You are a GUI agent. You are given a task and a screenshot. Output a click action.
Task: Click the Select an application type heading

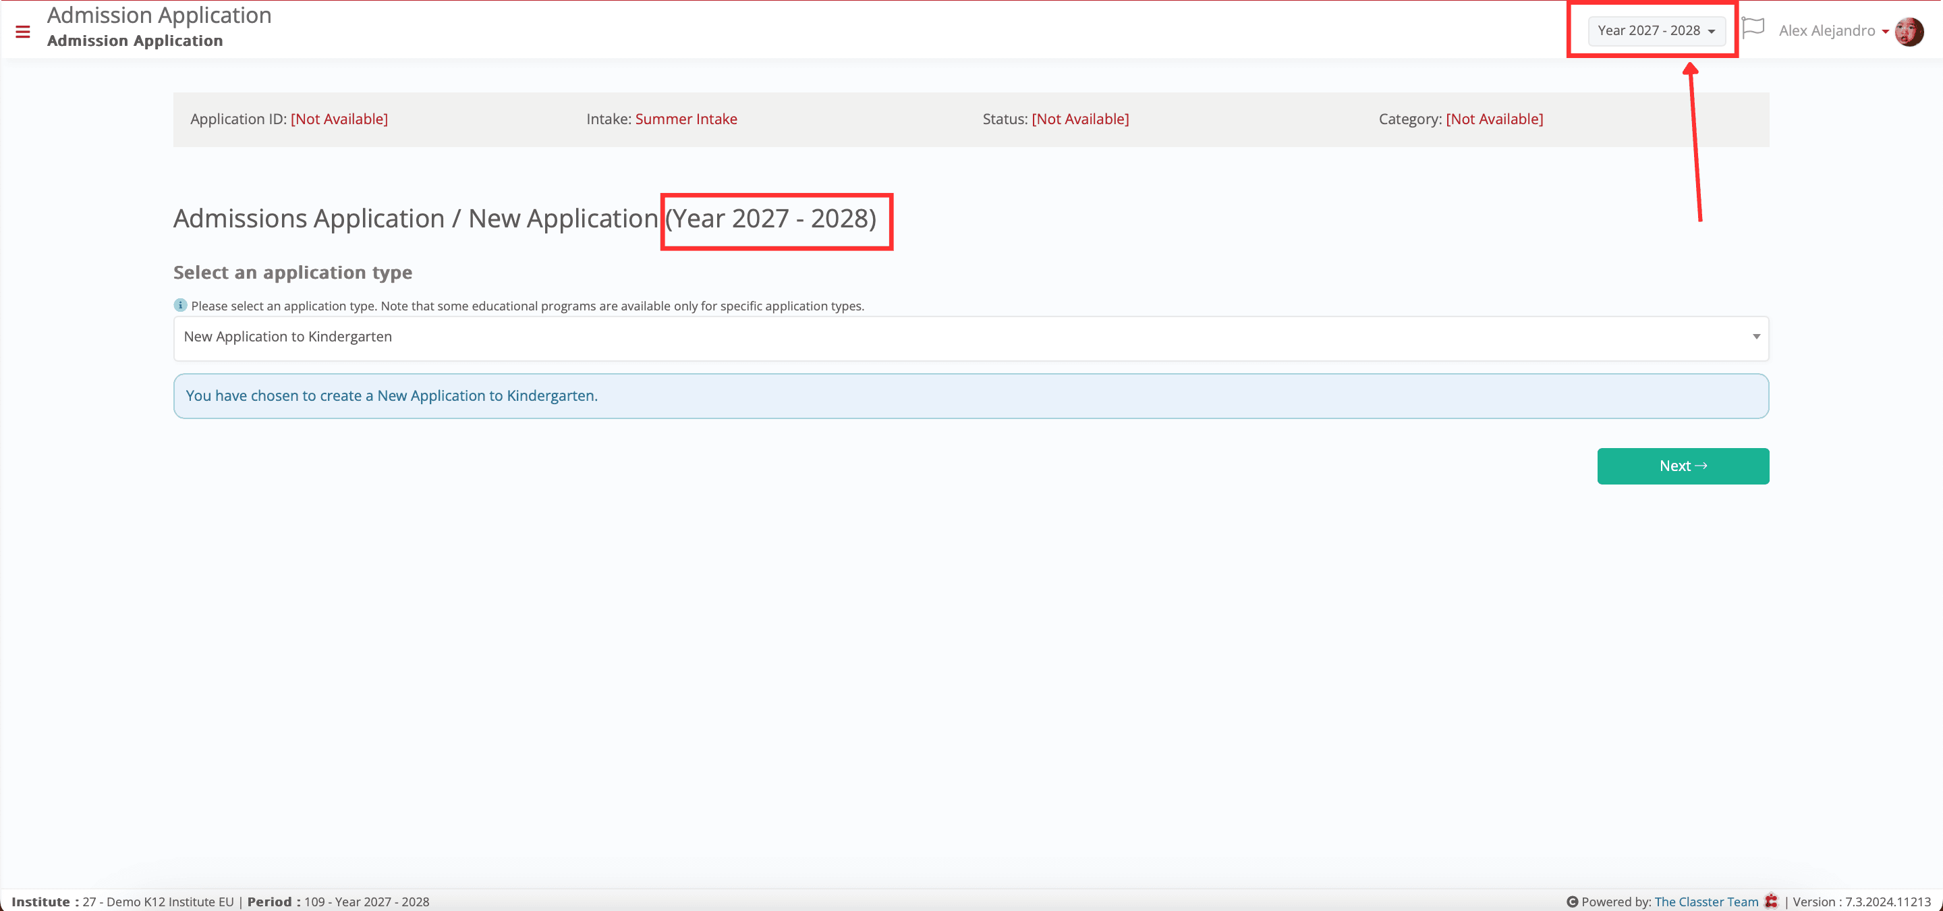point(293,272)
